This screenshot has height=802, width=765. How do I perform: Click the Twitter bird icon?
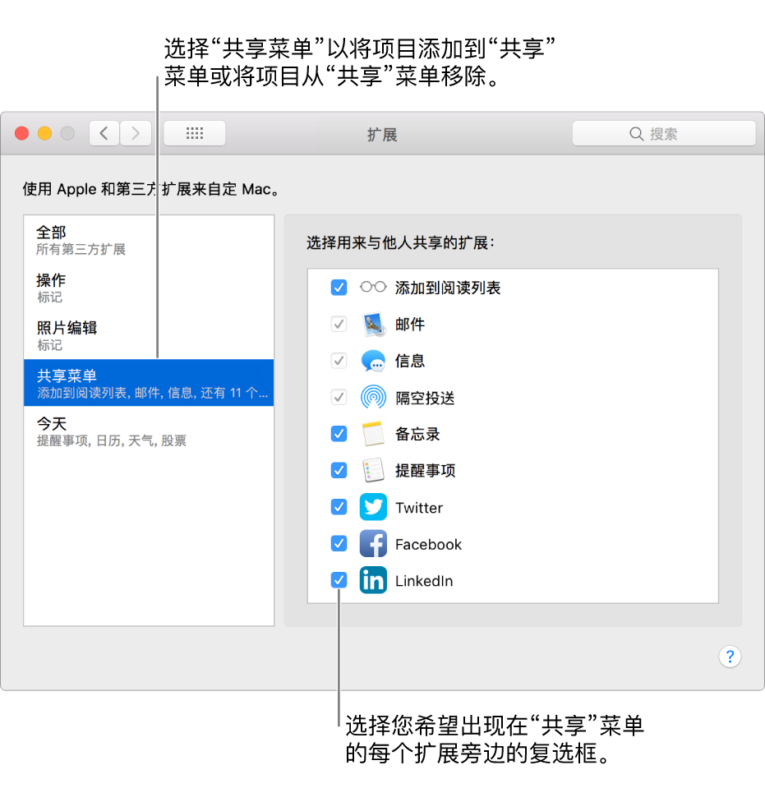tap(373, 507)
